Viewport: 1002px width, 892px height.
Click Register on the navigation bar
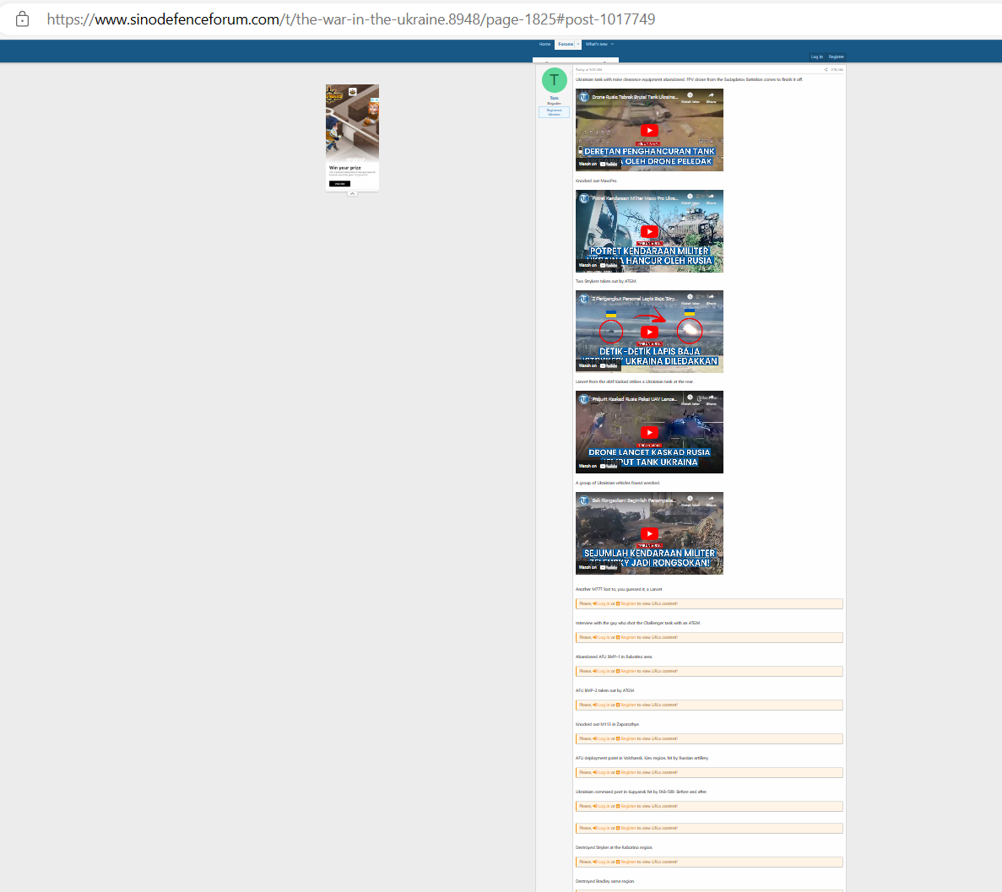click(x=836, y=57)
